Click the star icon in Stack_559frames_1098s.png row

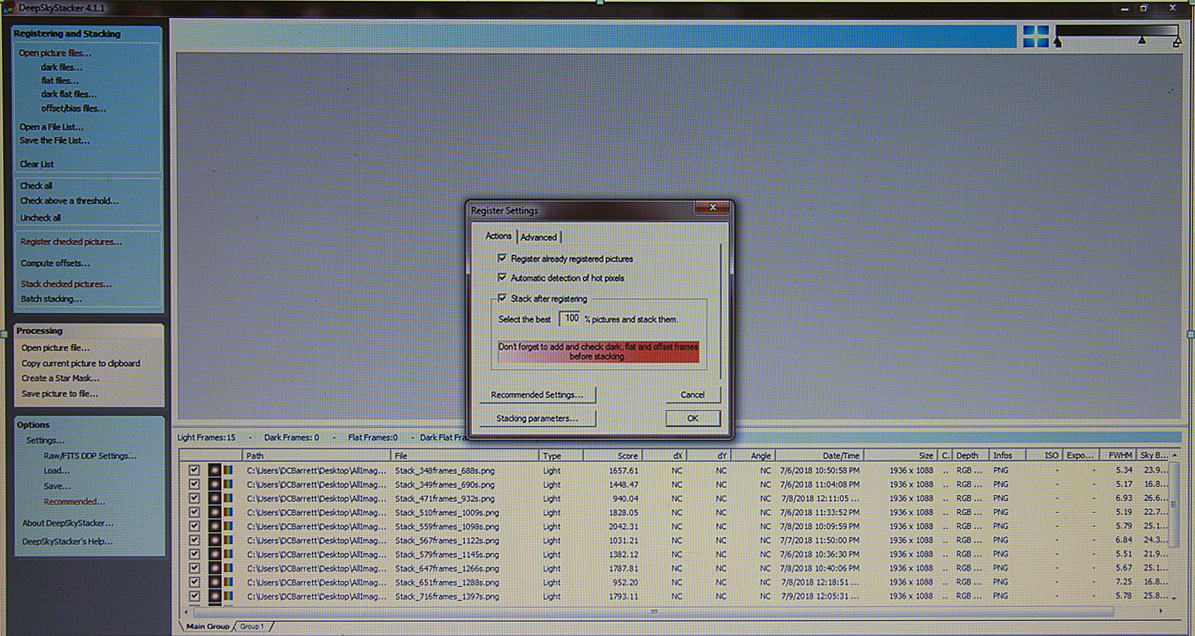point(215,526)
